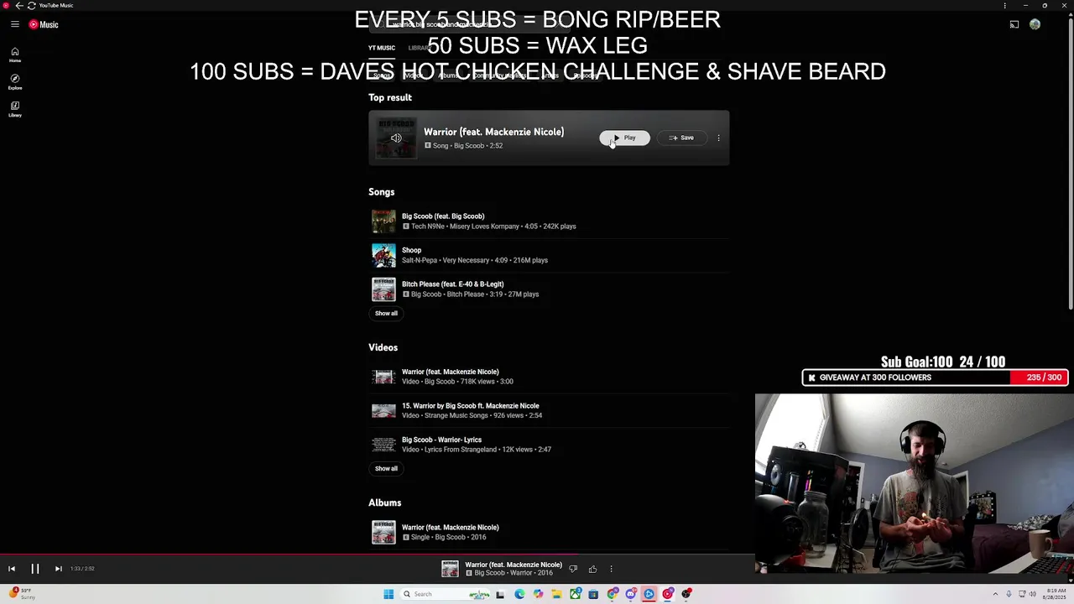The height and width of the screenshot is (604, 1074).
Task: Click the YouTube Music logo
Action: [44, 24]
